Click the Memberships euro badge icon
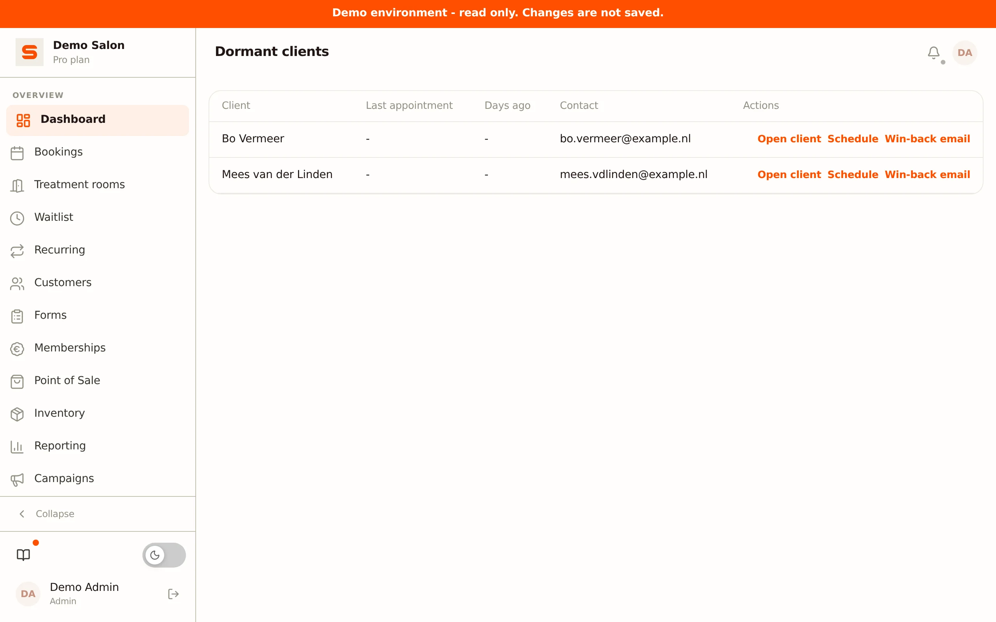The width and height of the screenshot is (996, 622). pyautogui.click(x=17, y=349)
